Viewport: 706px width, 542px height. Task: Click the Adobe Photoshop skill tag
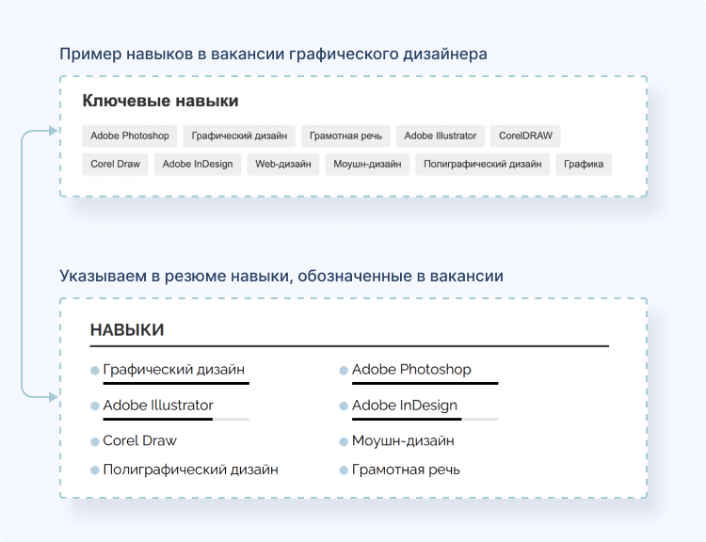pyautogui.click(x=130, y=135)
